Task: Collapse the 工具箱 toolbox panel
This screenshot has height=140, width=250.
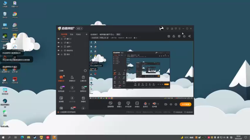Action: click(x=85, y=71)
